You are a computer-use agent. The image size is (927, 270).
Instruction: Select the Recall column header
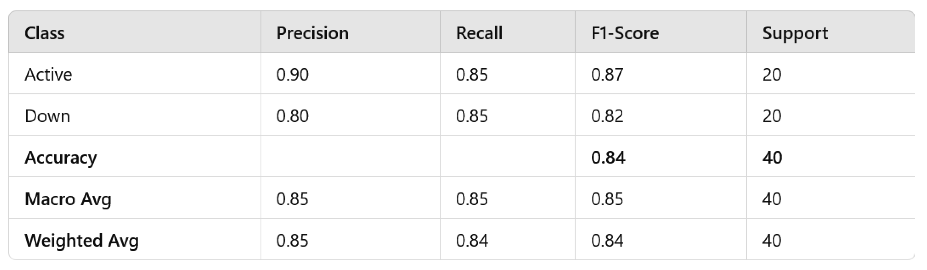(479, 33)
